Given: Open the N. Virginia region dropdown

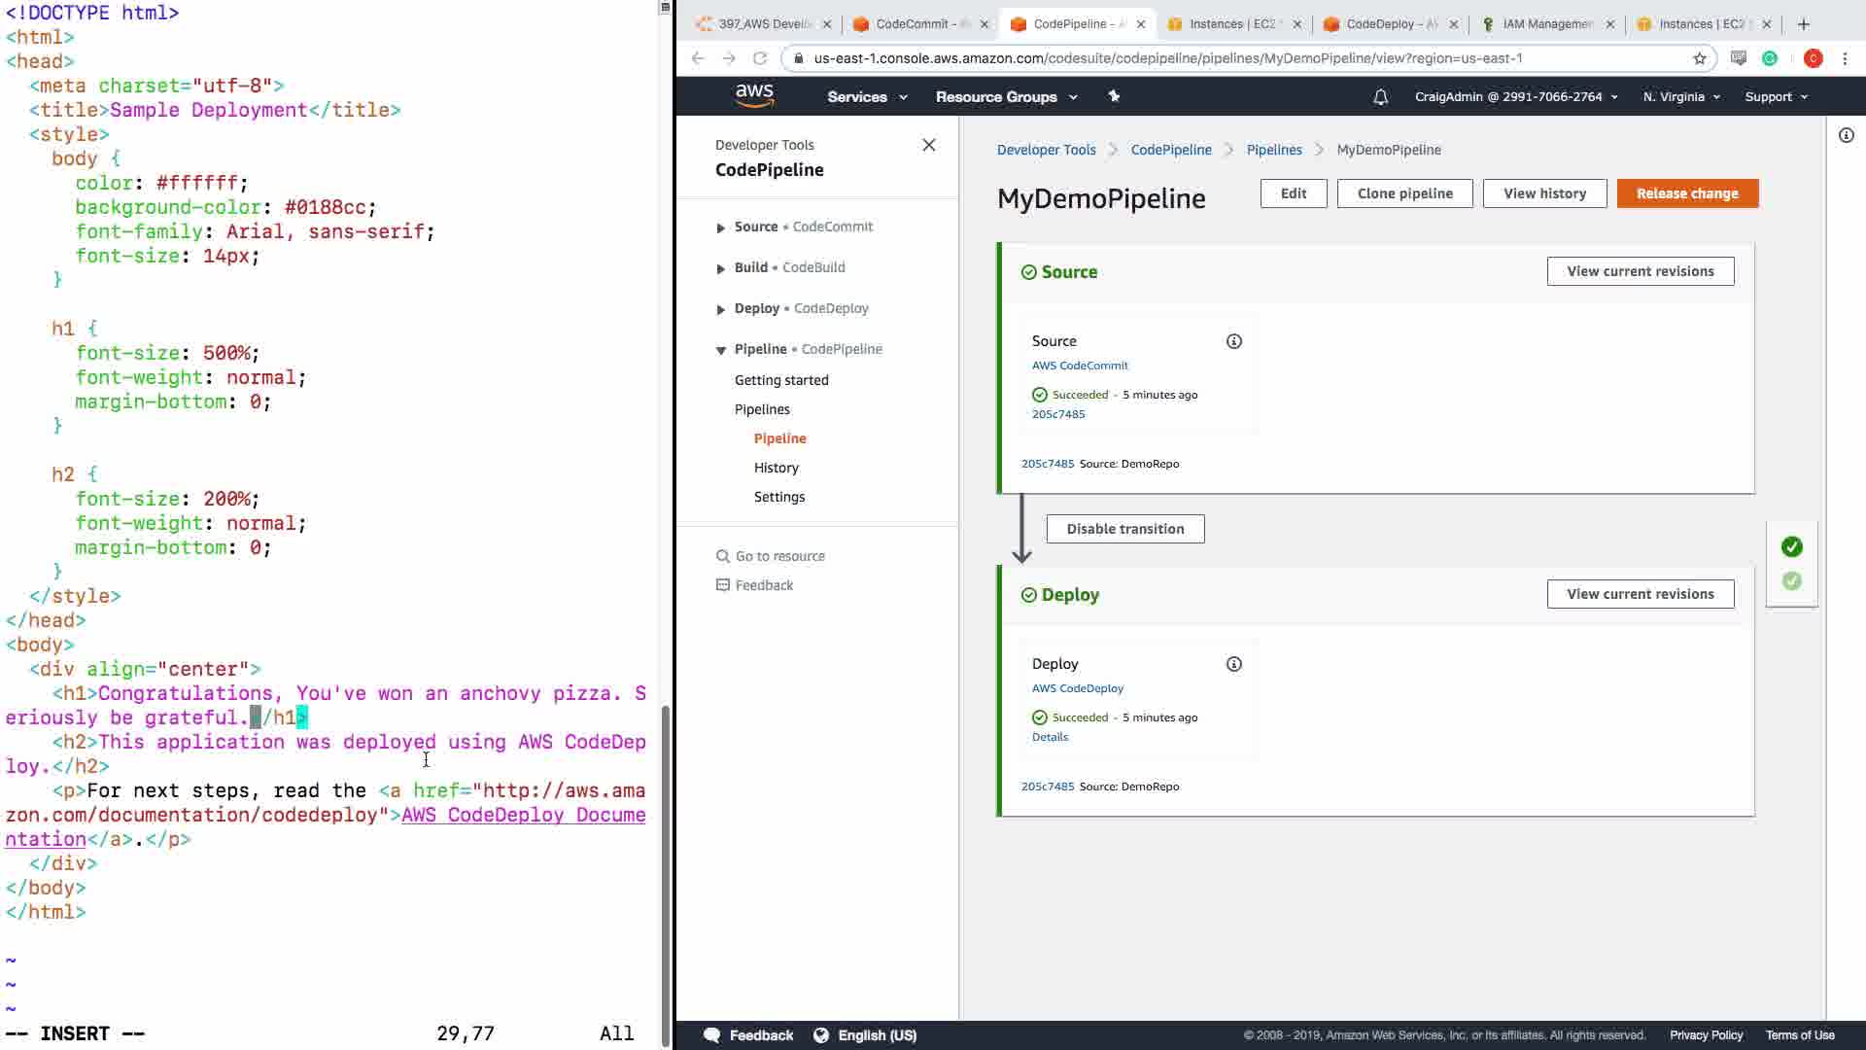Looking at the screenshot, I should [x=1680, y=97].
